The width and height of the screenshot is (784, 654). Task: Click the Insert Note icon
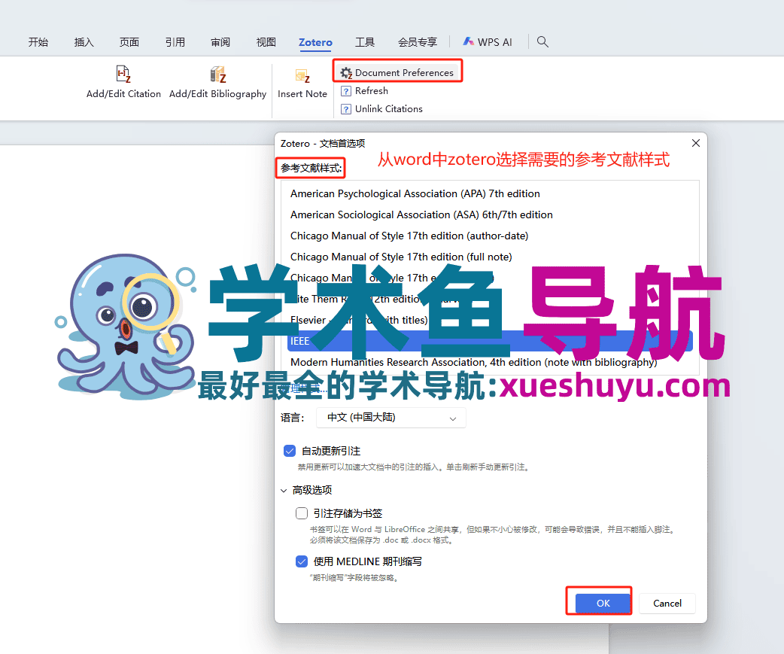click(x=302, y=76)
